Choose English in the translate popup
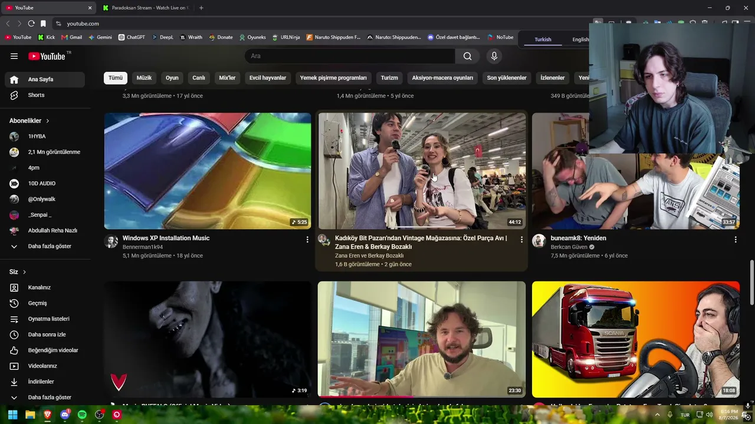The height and width of the screenshot is (424, 755). point(580,39)
